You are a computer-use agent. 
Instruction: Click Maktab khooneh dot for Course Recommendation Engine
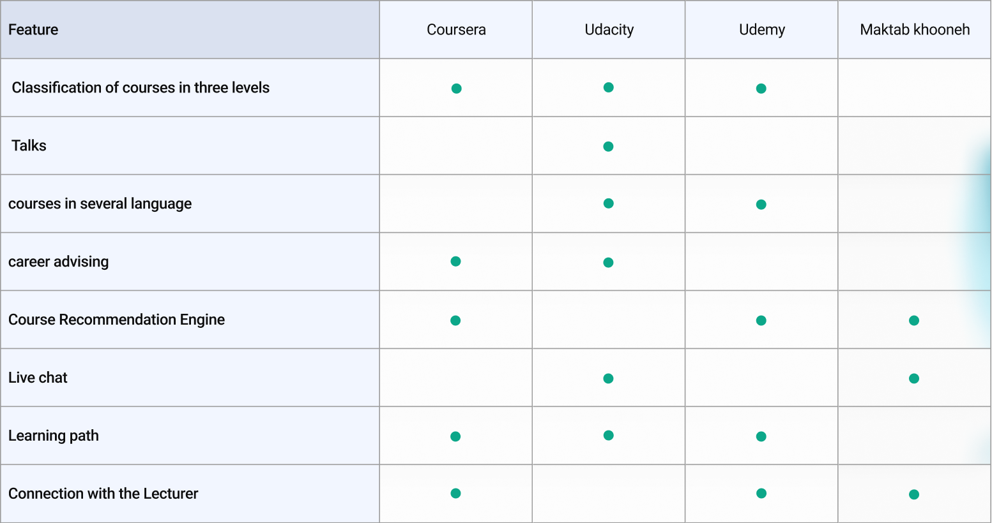(914, 321)
